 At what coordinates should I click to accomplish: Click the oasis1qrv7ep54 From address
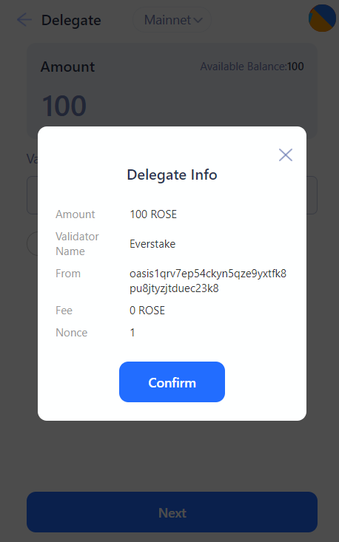(208, 281)
